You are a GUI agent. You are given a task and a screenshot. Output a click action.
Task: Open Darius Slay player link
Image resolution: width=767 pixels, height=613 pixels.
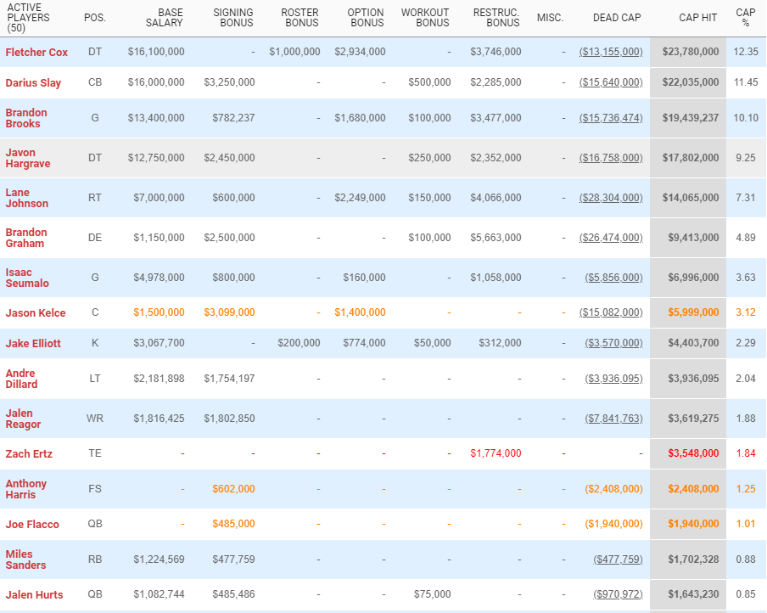(33, 82)
